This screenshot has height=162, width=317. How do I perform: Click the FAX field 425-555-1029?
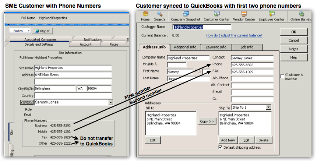[x=252, y=72]
